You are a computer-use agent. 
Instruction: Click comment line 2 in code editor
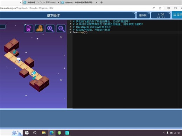108,24
